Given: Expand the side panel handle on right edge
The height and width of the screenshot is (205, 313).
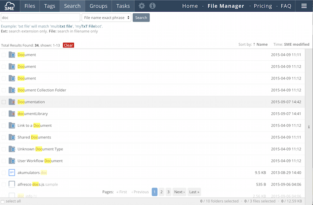Looking at the screenshot, I should [x=309, y=126].
